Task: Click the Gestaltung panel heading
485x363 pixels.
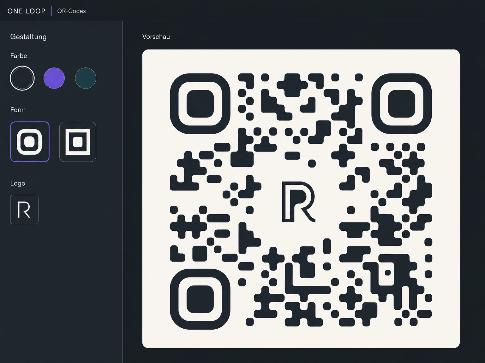Action: 28,37
